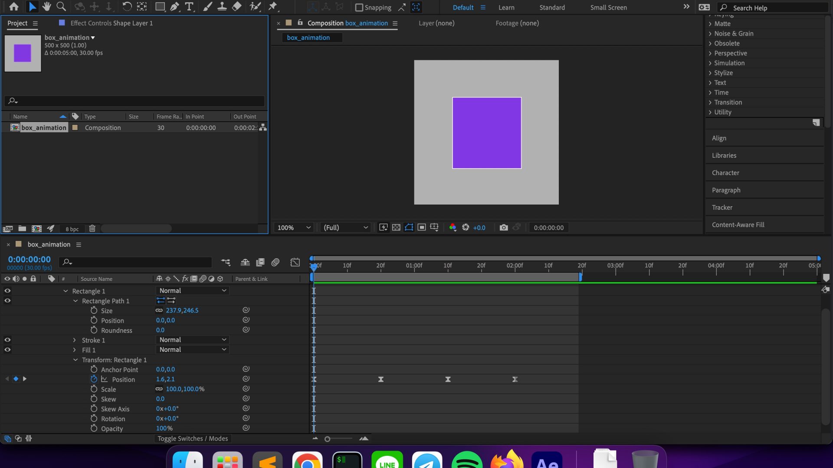The image size is (833, 468).
Task: Take snapshot with camera icon
Action: tap(503, 227)
